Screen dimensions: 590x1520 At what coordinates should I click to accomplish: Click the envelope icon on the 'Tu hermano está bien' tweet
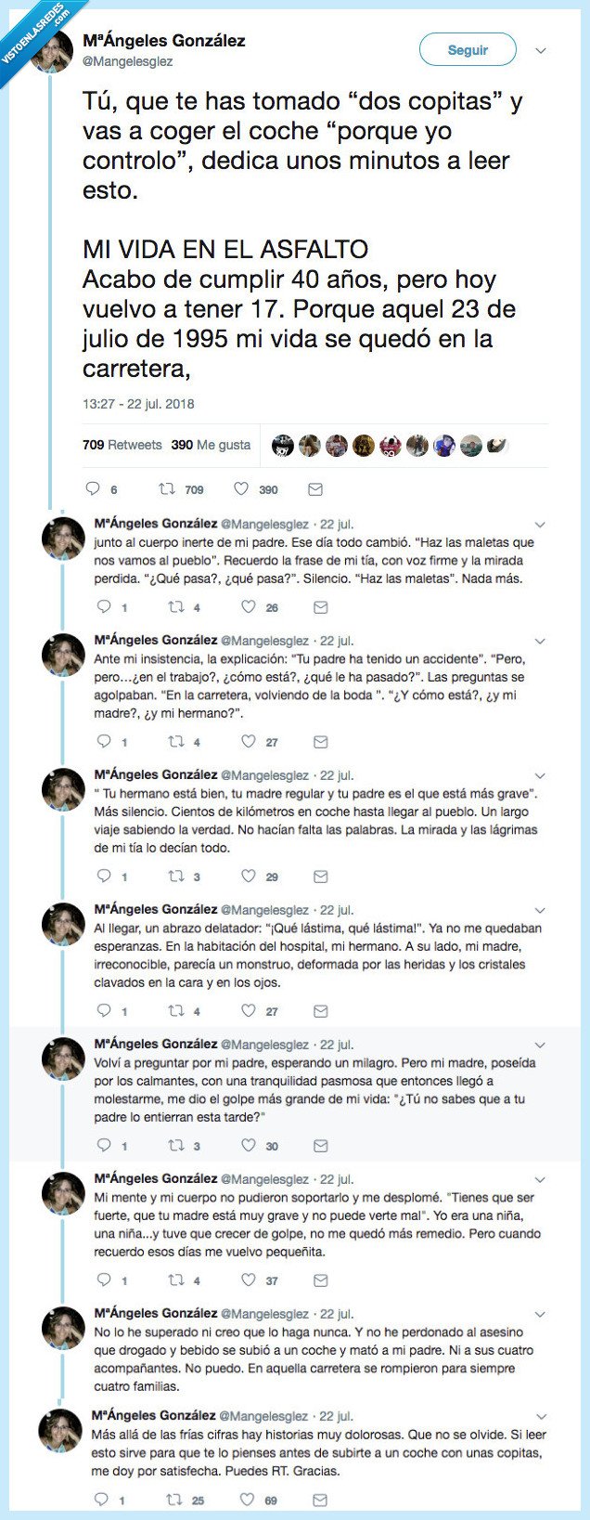[320, 876]
